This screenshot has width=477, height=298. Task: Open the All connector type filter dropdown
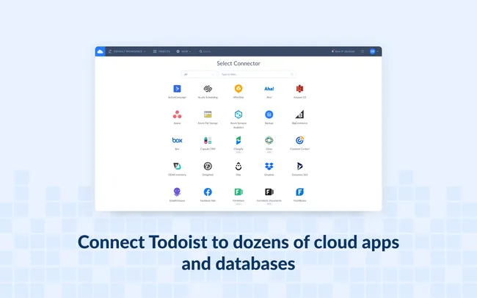click(x=198, y=74)
